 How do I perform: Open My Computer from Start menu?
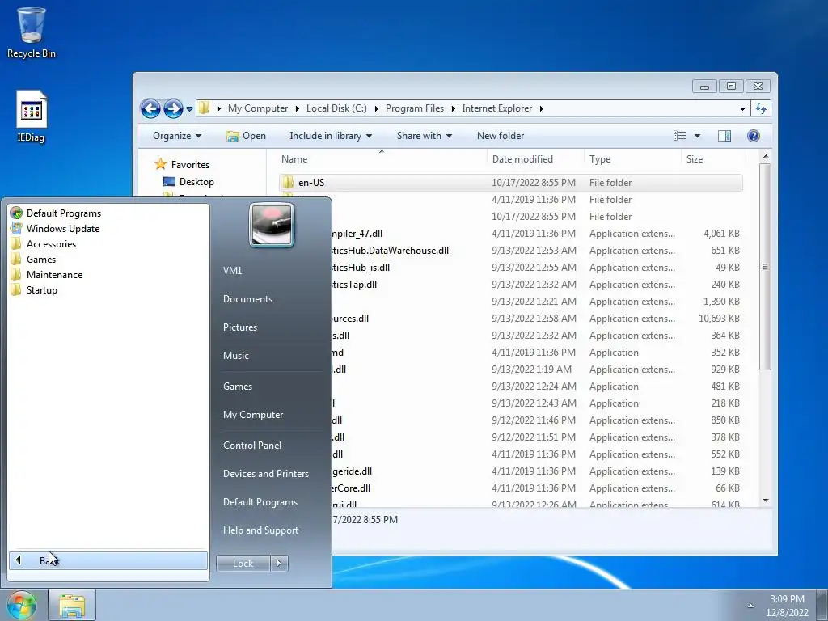[x=253, y=415]
